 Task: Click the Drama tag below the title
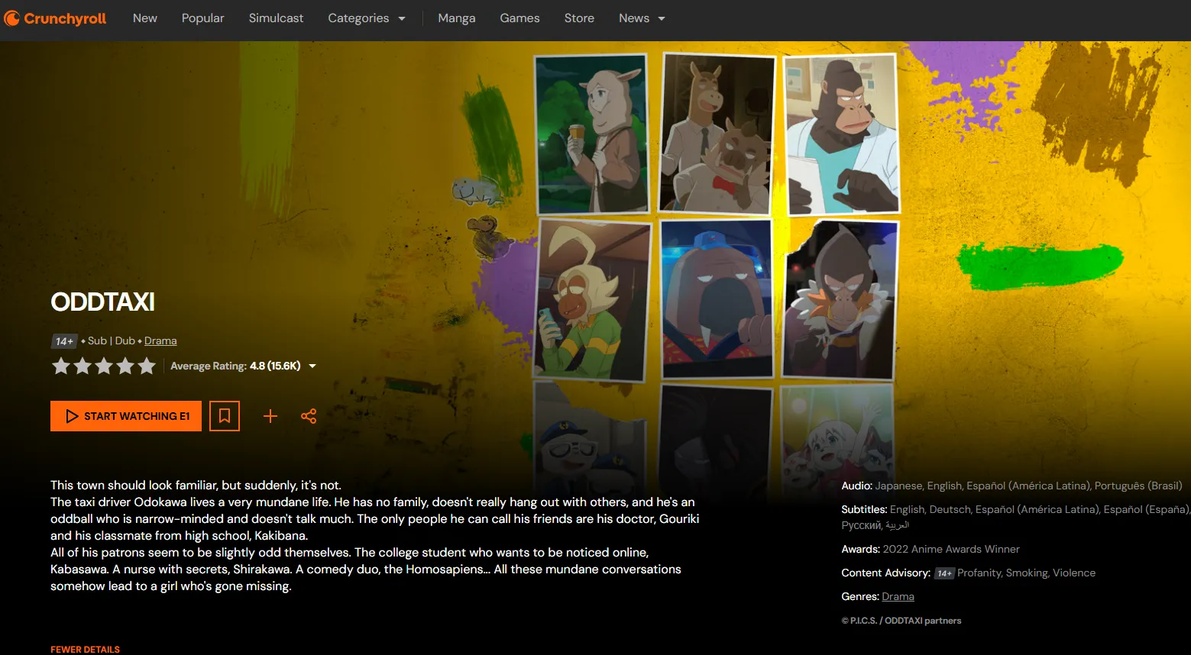pos(160,341)
